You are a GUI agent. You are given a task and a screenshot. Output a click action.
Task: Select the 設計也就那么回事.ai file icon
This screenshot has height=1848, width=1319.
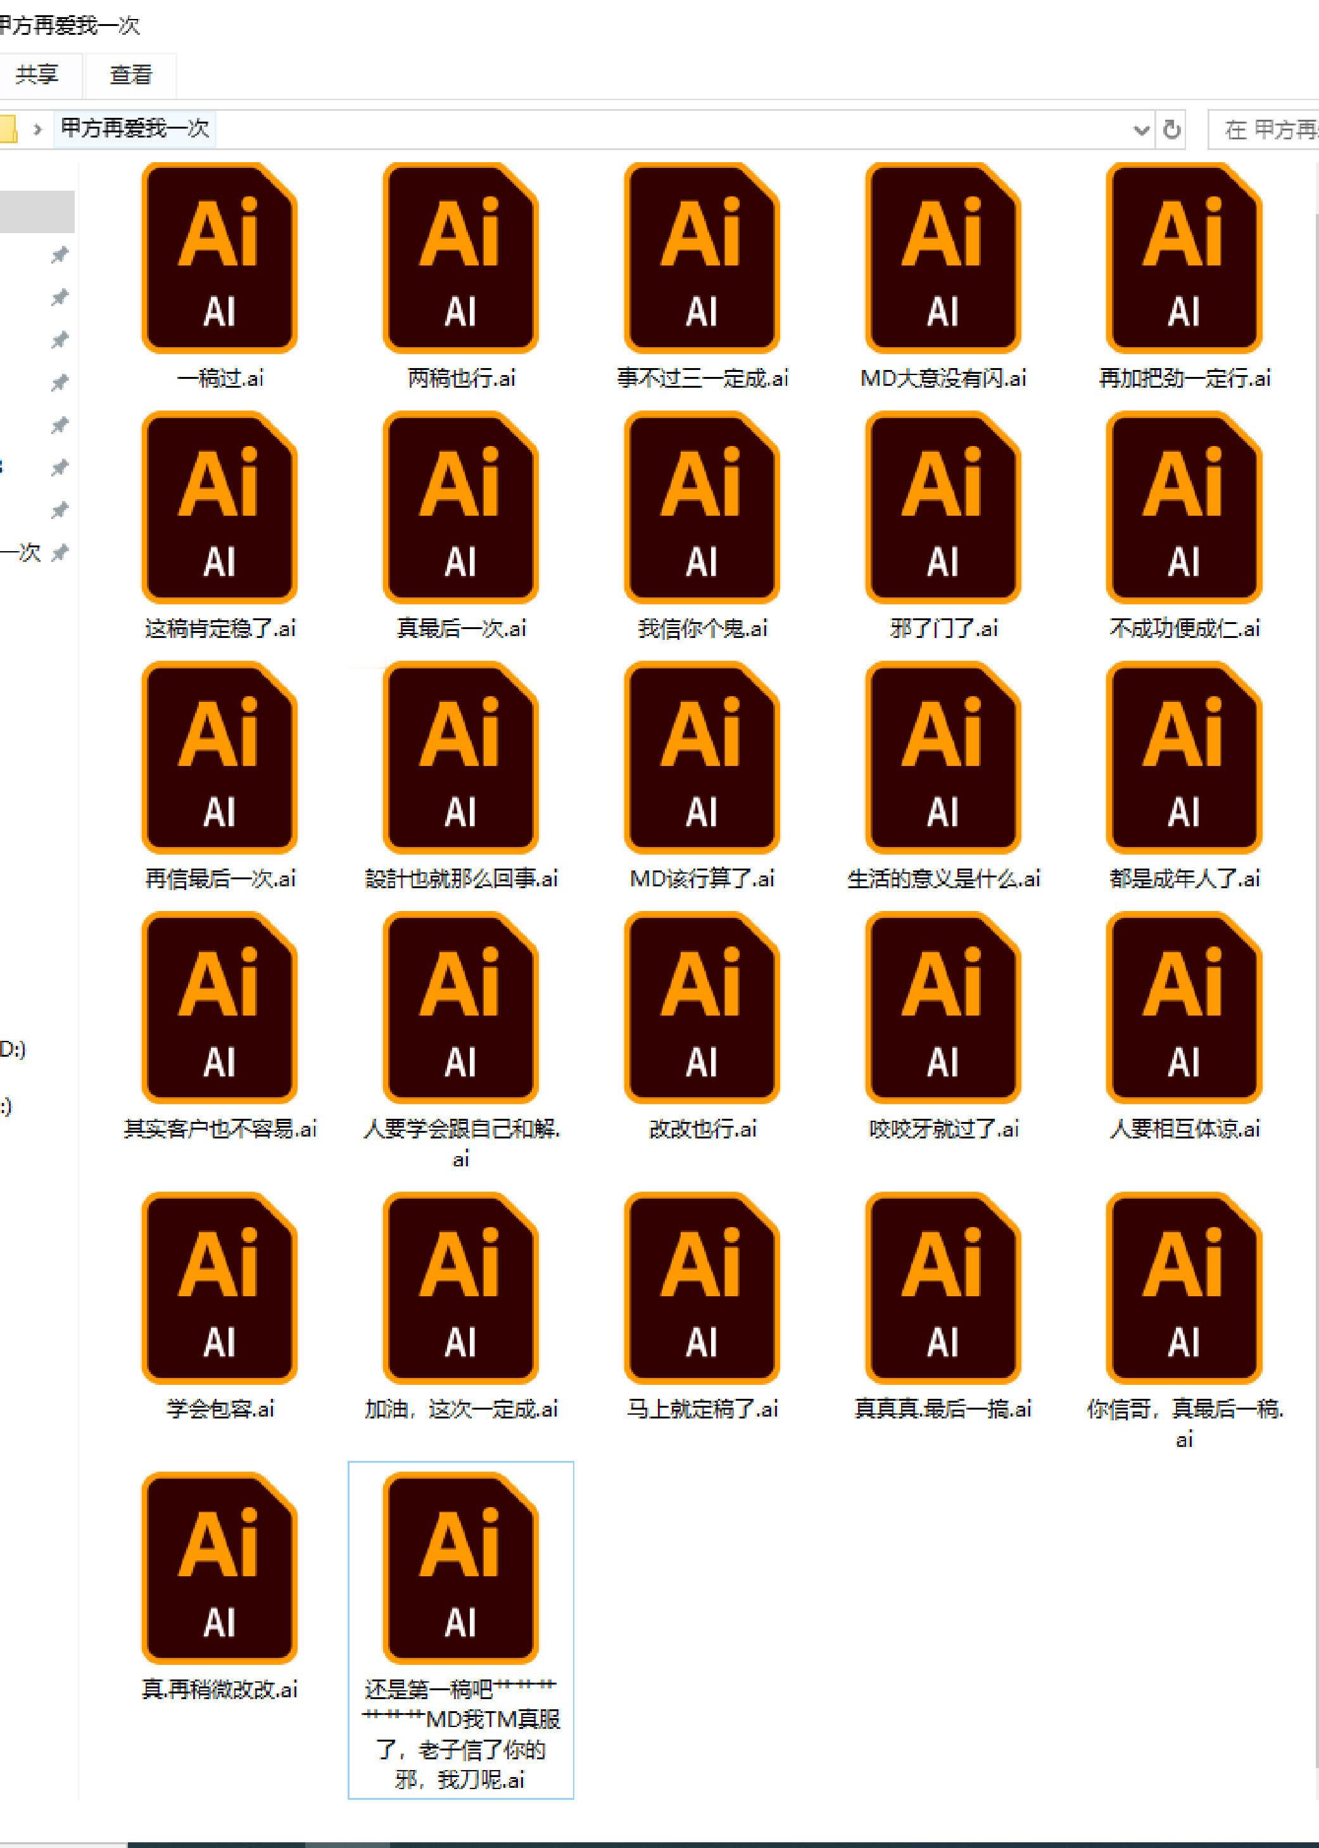coord(460,758)
